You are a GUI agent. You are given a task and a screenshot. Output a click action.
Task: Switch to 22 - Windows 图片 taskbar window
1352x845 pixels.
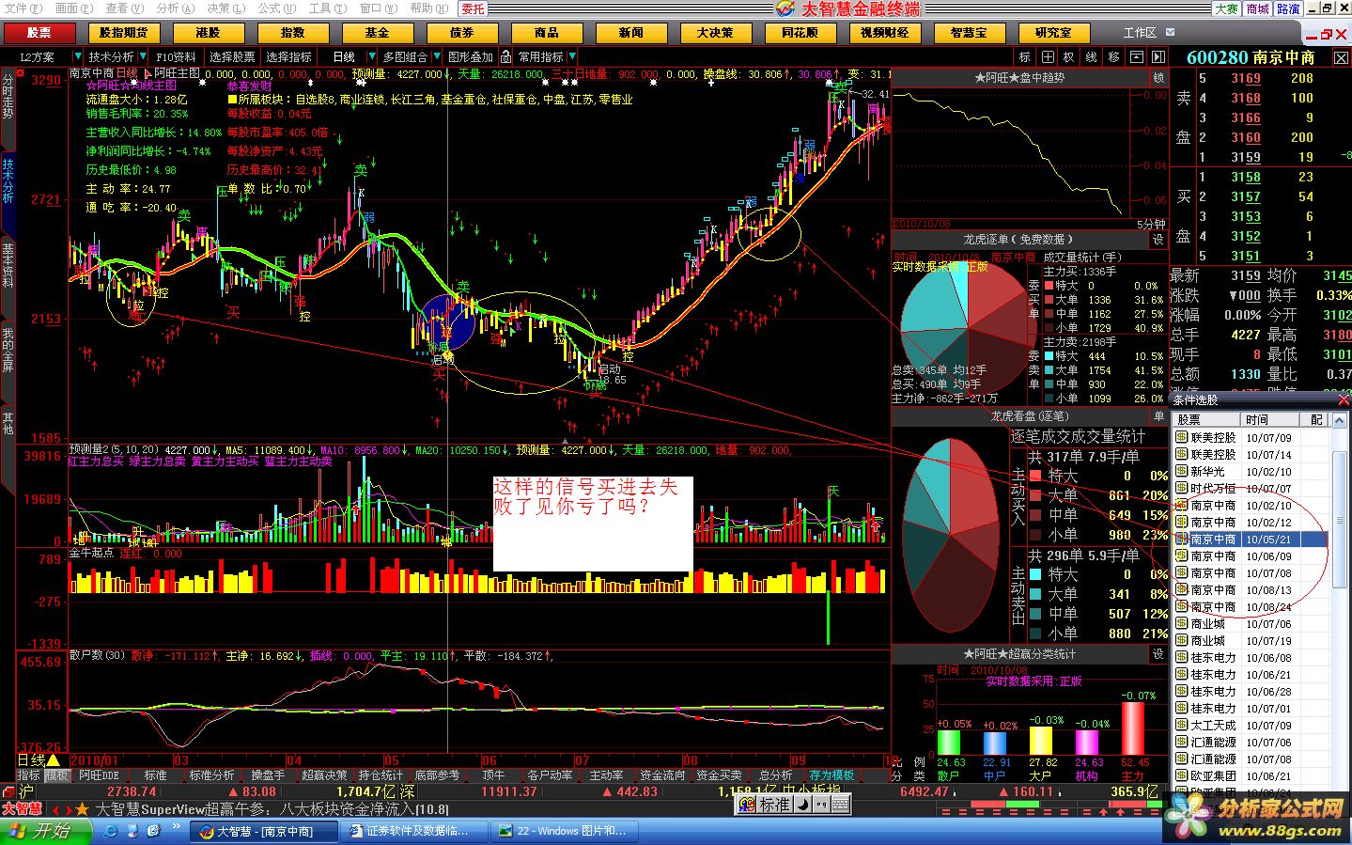tap(562, 831)
